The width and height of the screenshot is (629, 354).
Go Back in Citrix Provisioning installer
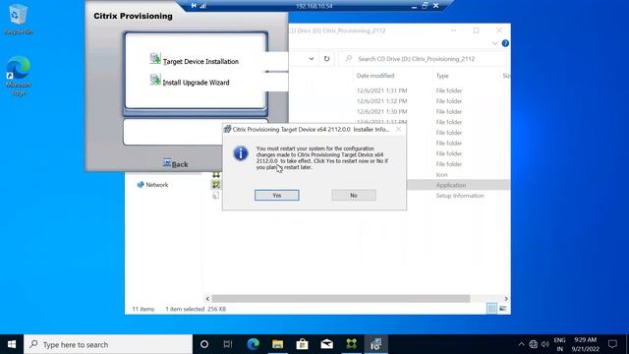click(x=176, y=164)
